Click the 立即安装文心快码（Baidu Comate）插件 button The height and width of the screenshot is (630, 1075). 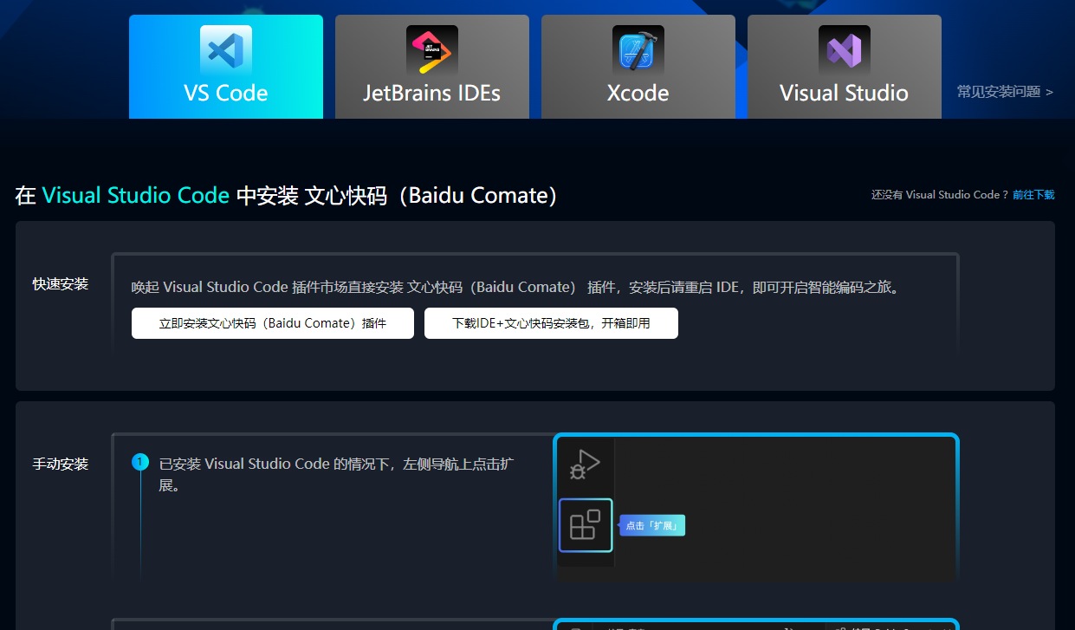click(x=273, y=323)
